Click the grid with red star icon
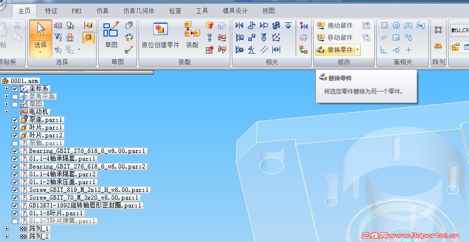469x242 pixels. point(209,50)
